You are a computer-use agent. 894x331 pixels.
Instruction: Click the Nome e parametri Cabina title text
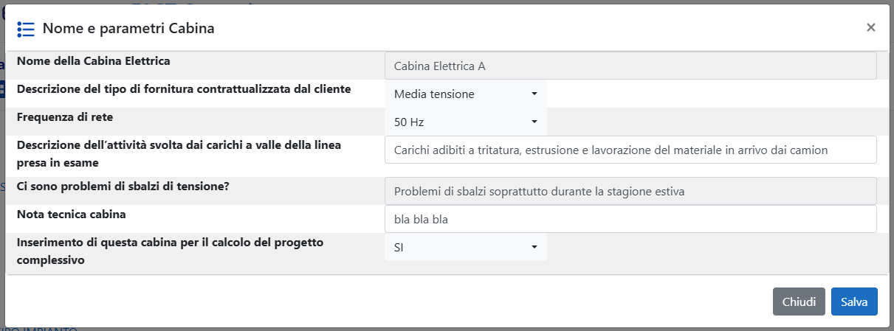point(128,29)
